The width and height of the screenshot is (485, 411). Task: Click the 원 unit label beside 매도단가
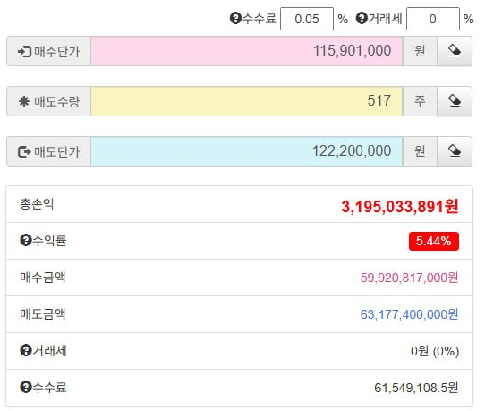[420, 151]
